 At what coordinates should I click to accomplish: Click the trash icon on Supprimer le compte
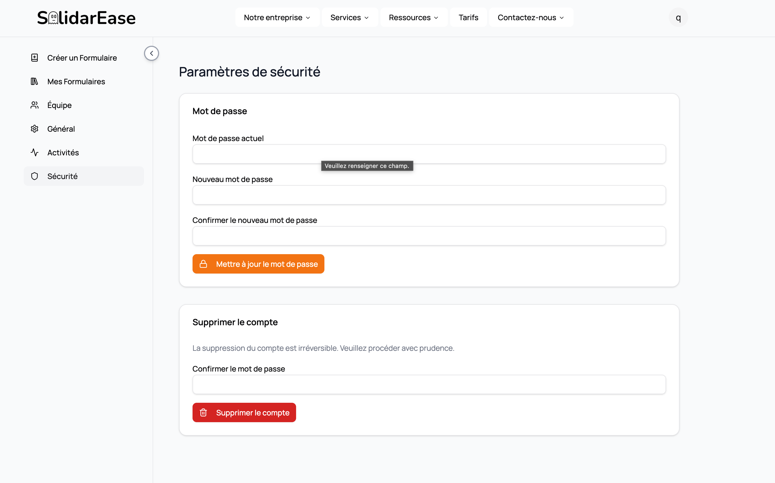[204, 412]
